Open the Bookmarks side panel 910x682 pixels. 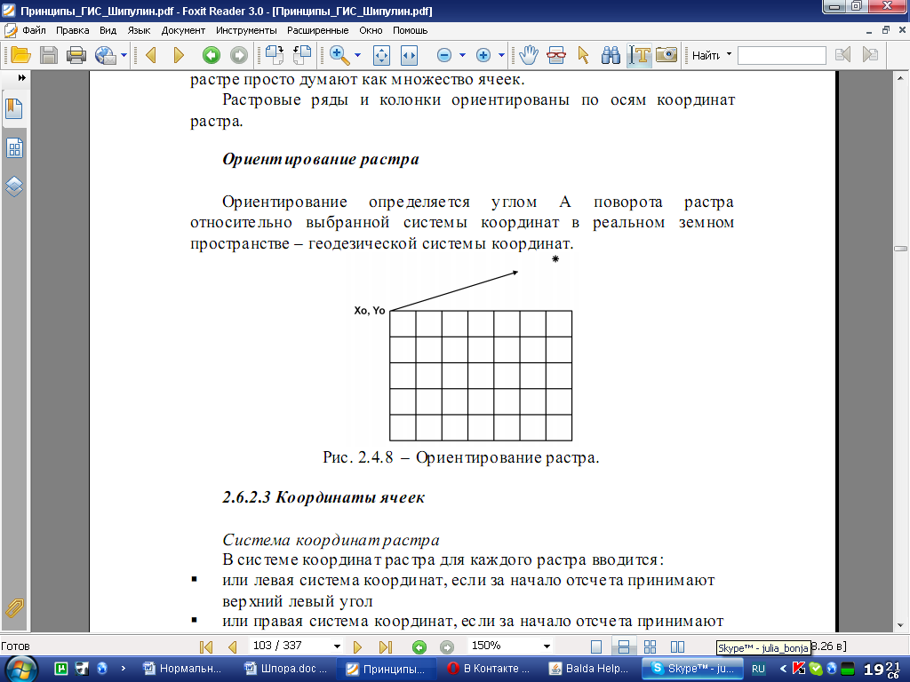coord(14,109)
